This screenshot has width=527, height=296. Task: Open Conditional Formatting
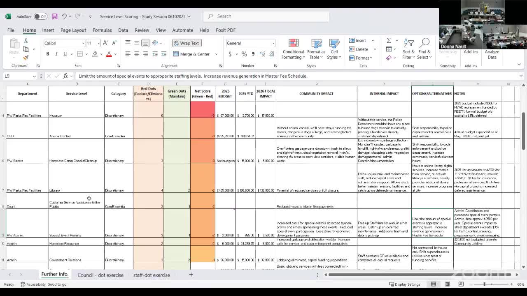pyautogui.click(x=293, y=49)
